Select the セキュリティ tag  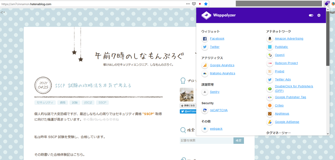click(x=45, y=103)
